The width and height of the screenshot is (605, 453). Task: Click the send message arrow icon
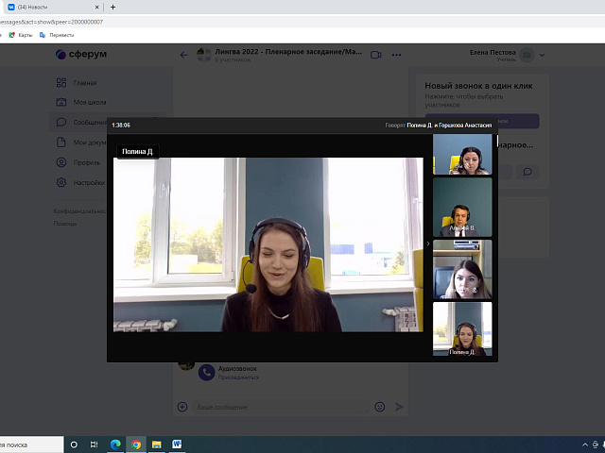tap(399, 407)
